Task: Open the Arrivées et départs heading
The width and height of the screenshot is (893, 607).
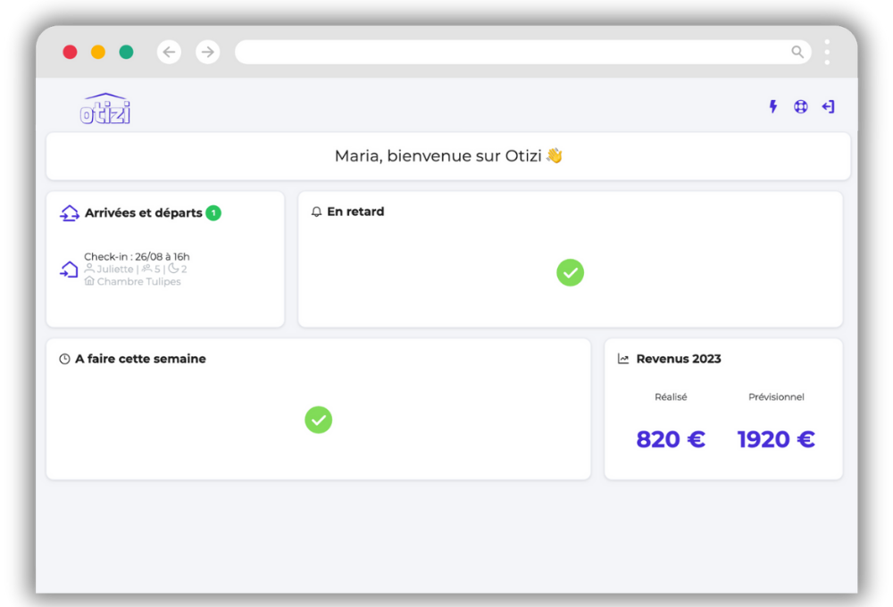Action: click(144, 213)
